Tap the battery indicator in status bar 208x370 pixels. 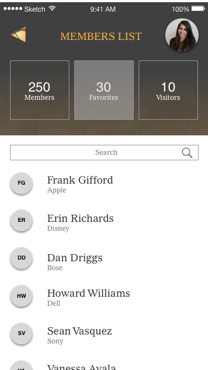click(198, 9)
